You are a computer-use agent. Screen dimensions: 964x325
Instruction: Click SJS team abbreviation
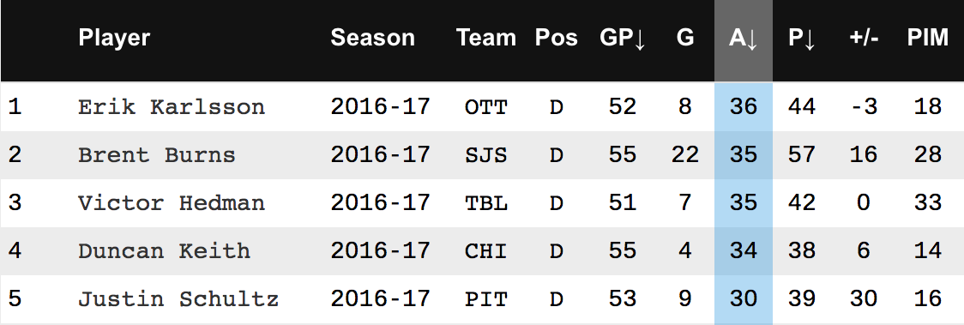tap(486, 155)
